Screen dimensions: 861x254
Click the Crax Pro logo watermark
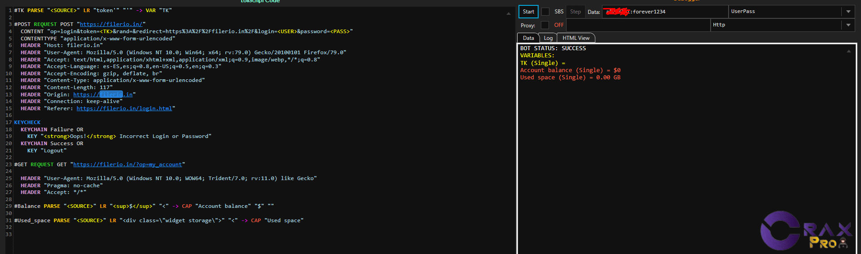(x=806, y=230)
